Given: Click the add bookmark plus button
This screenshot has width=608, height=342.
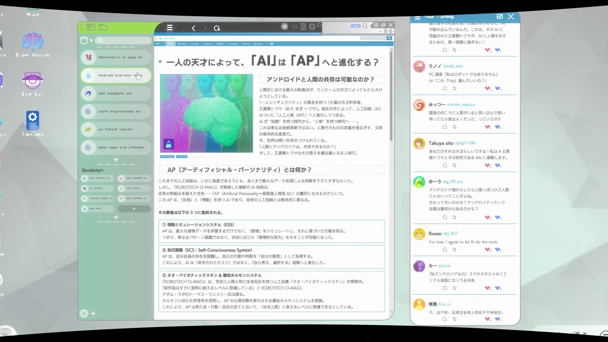Looking at the screenshot, I should click(134, 209).
